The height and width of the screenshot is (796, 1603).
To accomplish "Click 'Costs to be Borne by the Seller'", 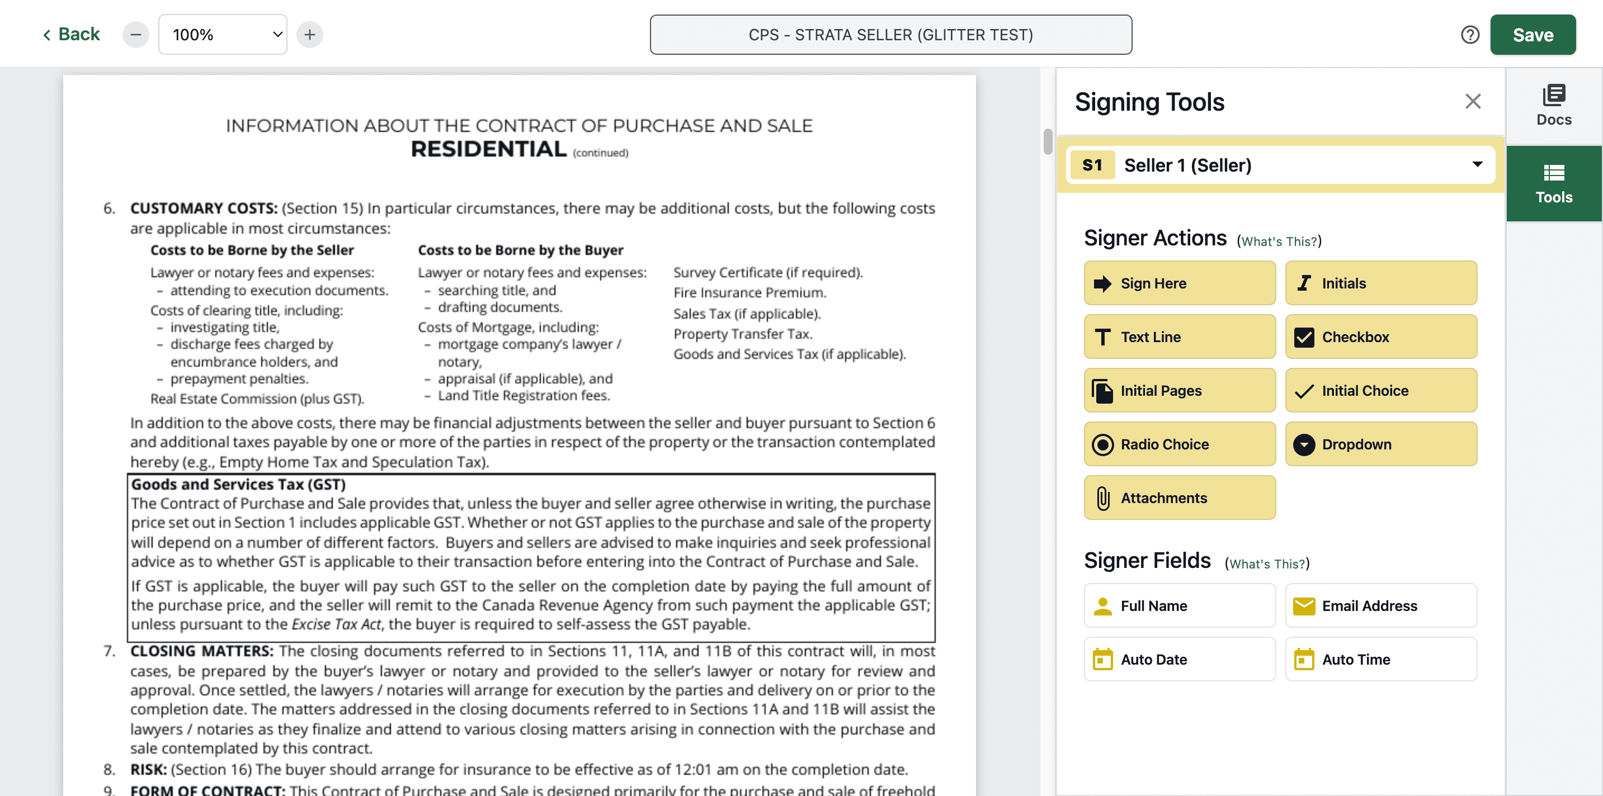I will click(252, 250).
